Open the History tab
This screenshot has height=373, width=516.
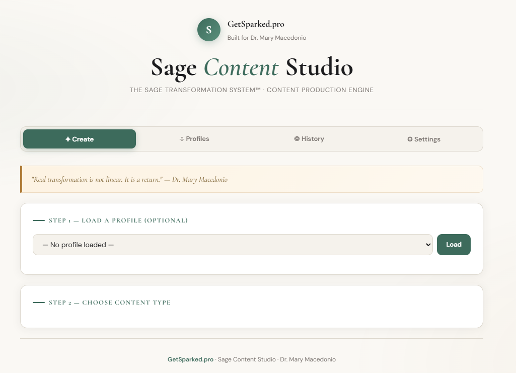tap(309, 139)
